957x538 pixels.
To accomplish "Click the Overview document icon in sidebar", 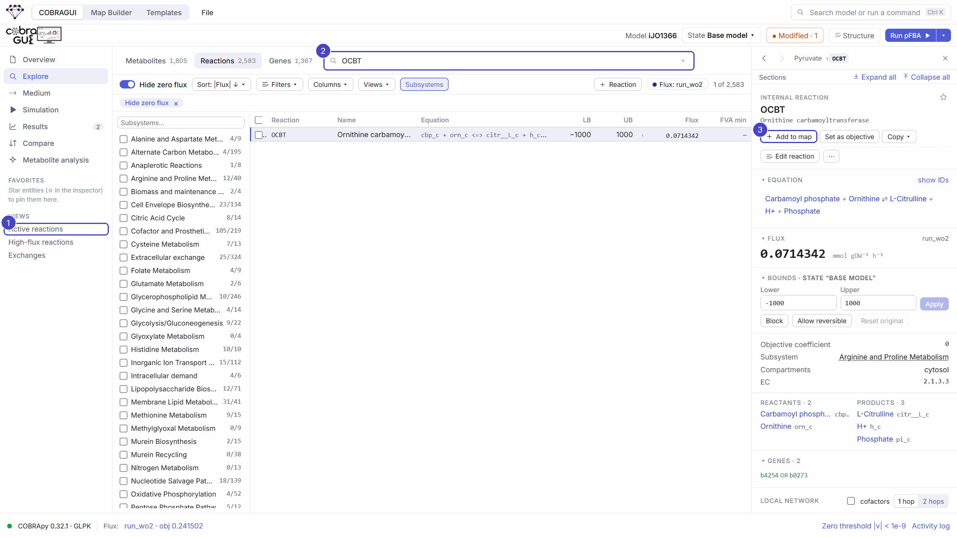I will (x=13, y=59).
